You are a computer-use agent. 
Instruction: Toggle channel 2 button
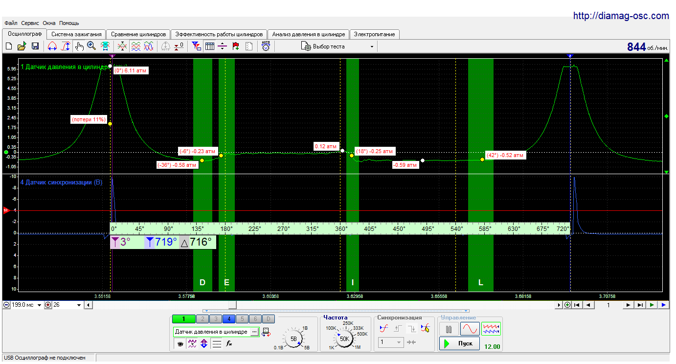pyautogui.click(x=202, y=319)
